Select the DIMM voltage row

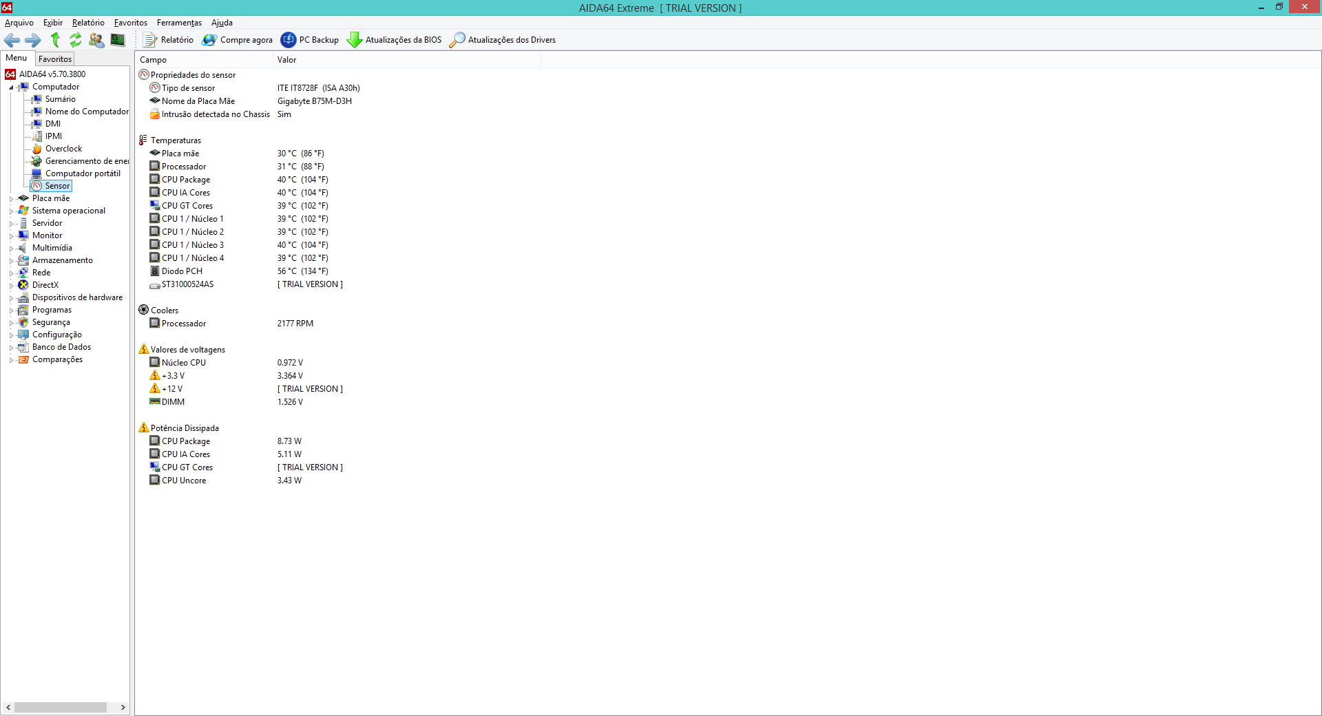point(227,402)
